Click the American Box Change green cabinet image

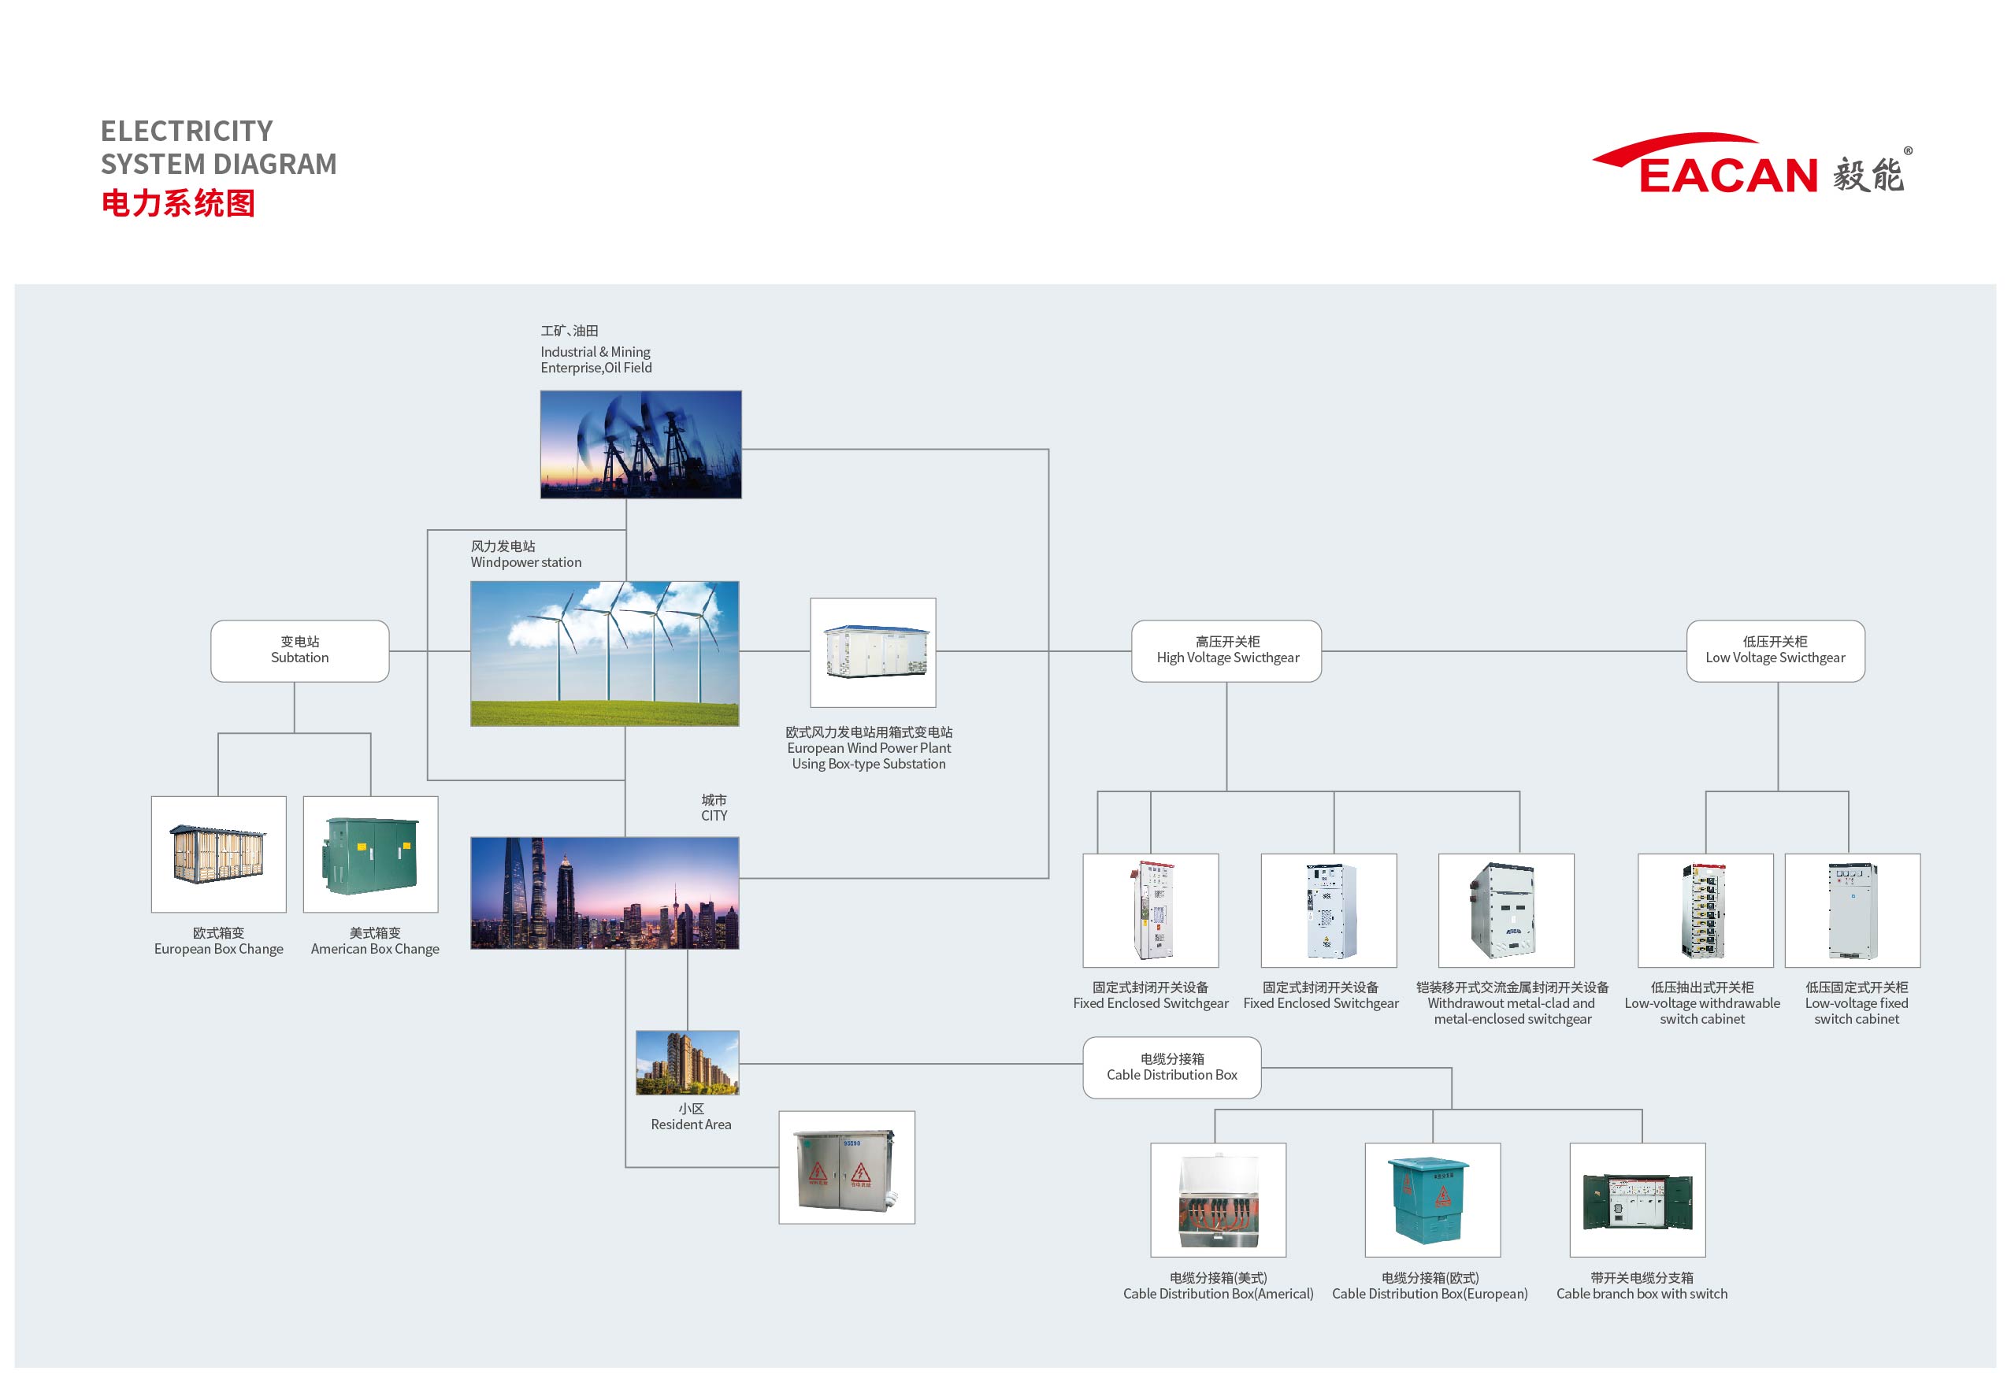coord(371,854)
